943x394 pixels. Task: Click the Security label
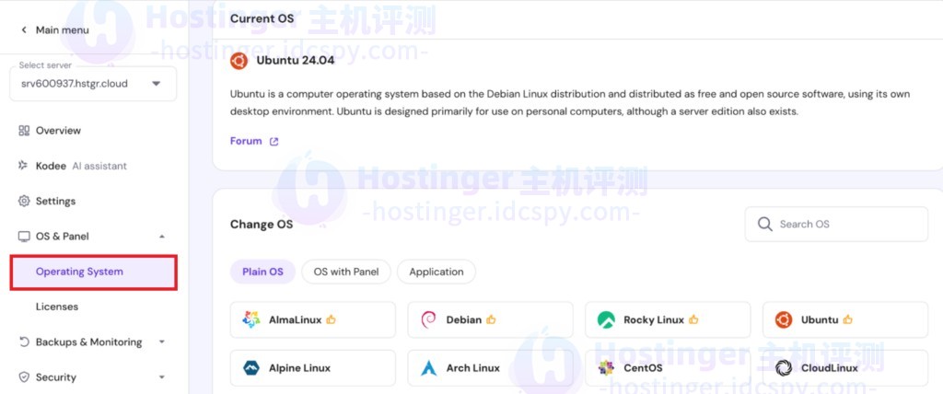pos(56,377)
